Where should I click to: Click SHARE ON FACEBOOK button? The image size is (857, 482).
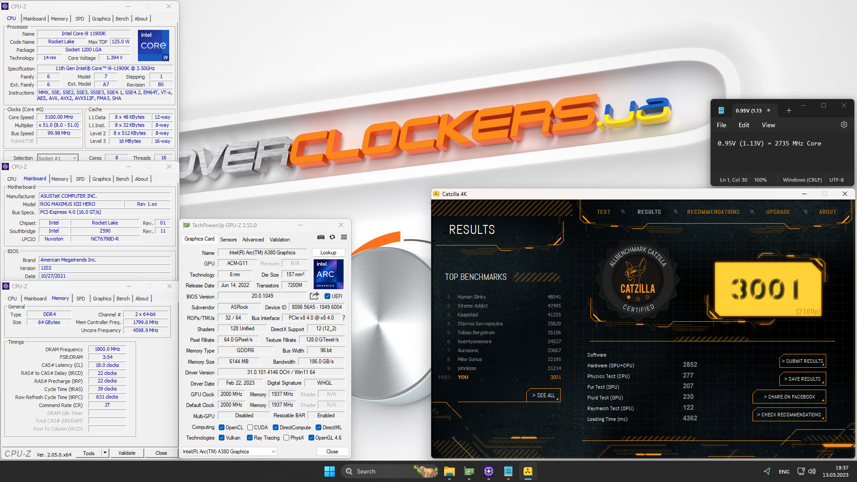point(789,397)
